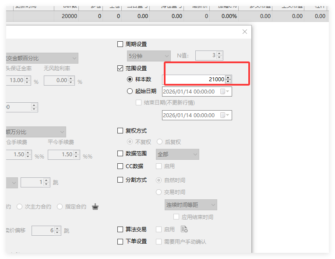
Task: Tick the 复权方式 checkbox
Action: coord(120,130)
